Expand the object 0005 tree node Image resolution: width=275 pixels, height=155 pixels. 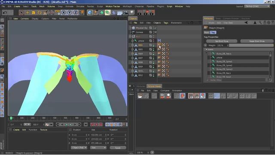coord(133,50)
